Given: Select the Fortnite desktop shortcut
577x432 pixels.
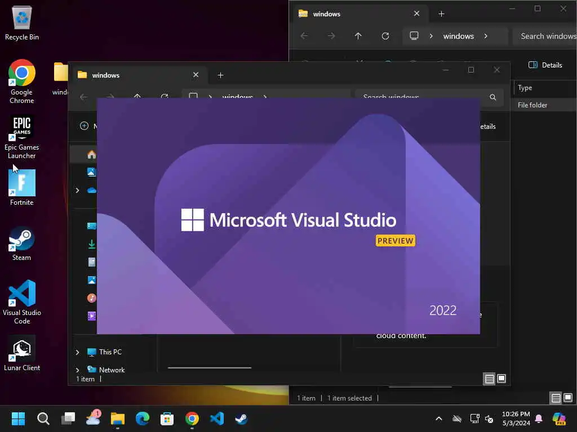Looking at the screenshot, I should pyautogui.click(x=22, y=188).
